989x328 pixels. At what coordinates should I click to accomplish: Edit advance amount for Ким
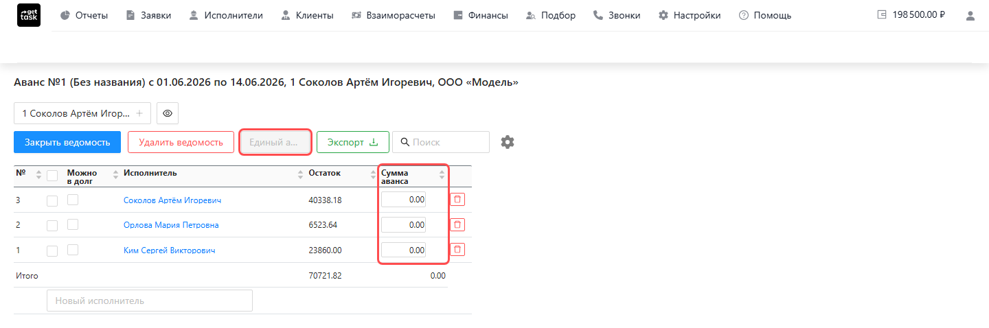pyautogui.click(x=403, y=250)
